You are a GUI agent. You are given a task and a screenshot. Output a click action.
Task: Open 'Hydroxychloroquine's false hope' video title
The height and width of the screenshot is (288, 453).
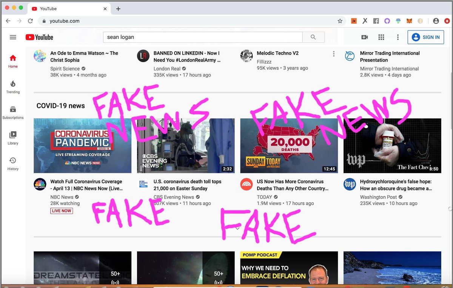pos(396,185)
